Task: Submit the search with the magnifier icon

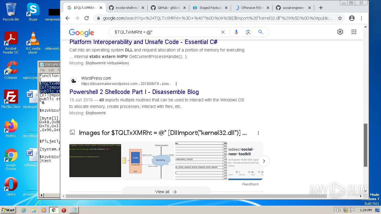Action: pyautogui.click(x=260, y=32)
